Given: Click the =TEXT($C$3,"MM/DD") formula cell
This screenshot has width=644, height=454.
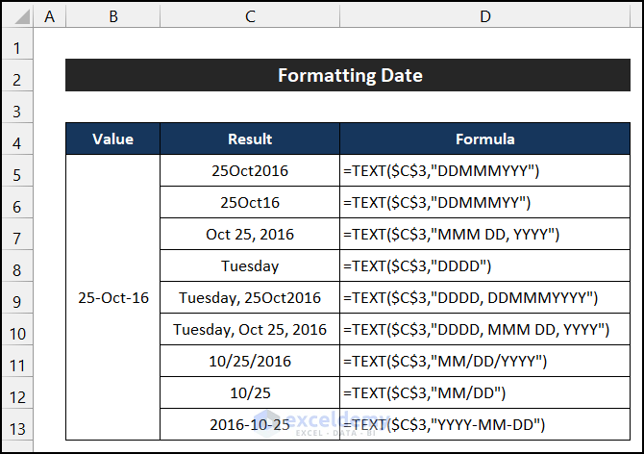Looking at the screenshot, I should pyautogui.click(x=485, y=392).
